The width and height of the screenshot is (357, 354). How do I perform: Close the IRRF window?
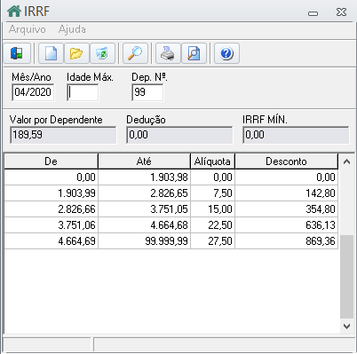point(341,12)
